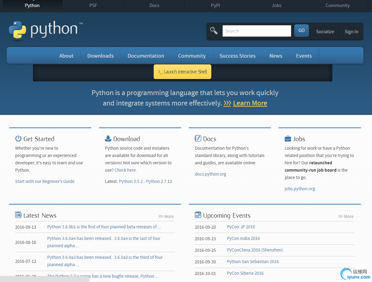Image resolution: width=372 pixels, height=282 pixels.
Task: Open the Python 3.6.0a3 release news item
Action: (x=105, y=261)
